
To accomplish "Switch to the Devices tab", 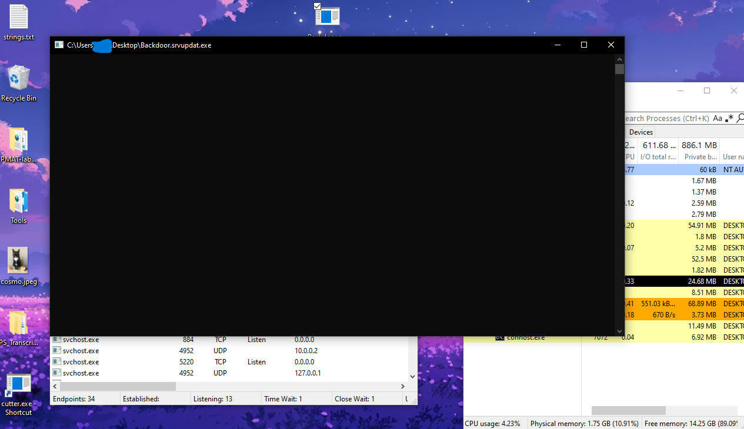I will coord(640,132).
